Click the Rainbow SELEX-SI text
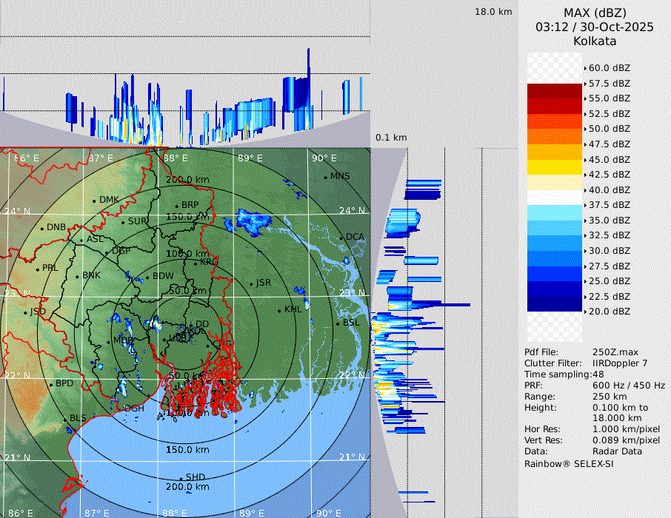 569,464
